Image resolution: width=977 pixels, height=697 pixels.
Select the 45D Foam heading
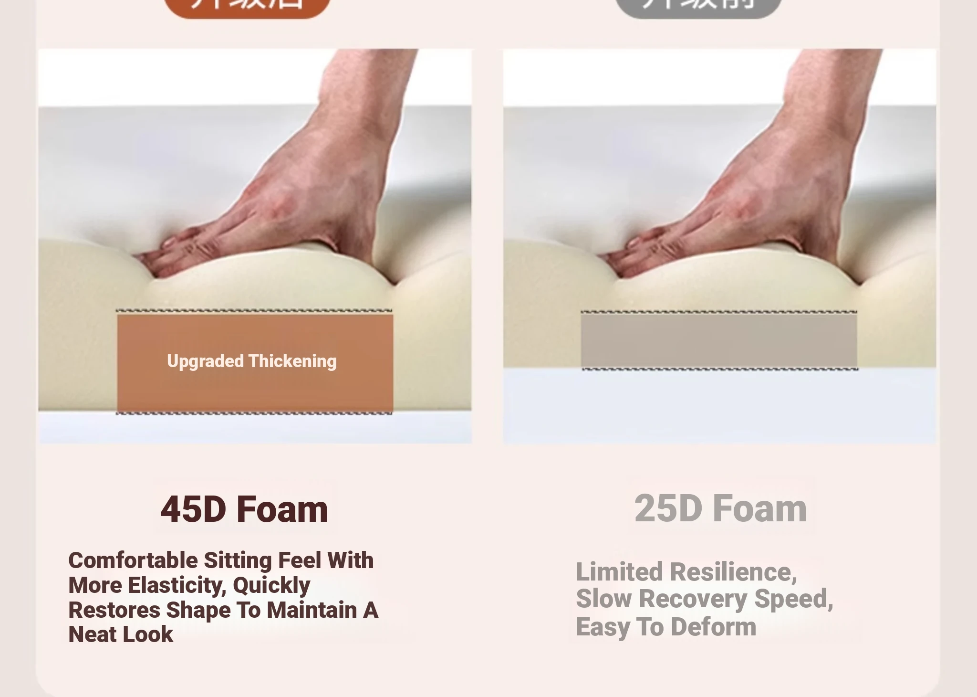pyautogui.click(x=244, y=509)
